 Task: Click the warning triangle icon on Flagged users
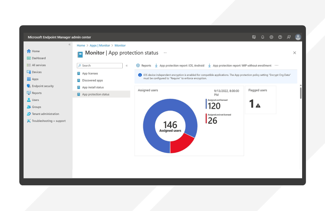pos(258,105)
